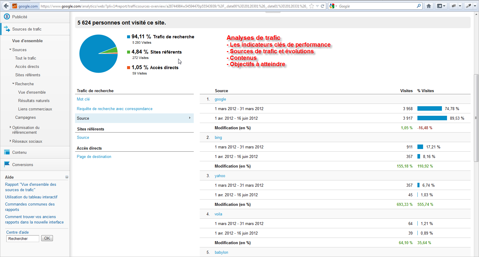The width and height of the screenshot is (479, 257).
Task: Open Résultats naturels report
Action: tap(34, 101)
